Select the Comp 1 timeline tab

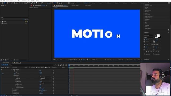(x=17, y=62)
